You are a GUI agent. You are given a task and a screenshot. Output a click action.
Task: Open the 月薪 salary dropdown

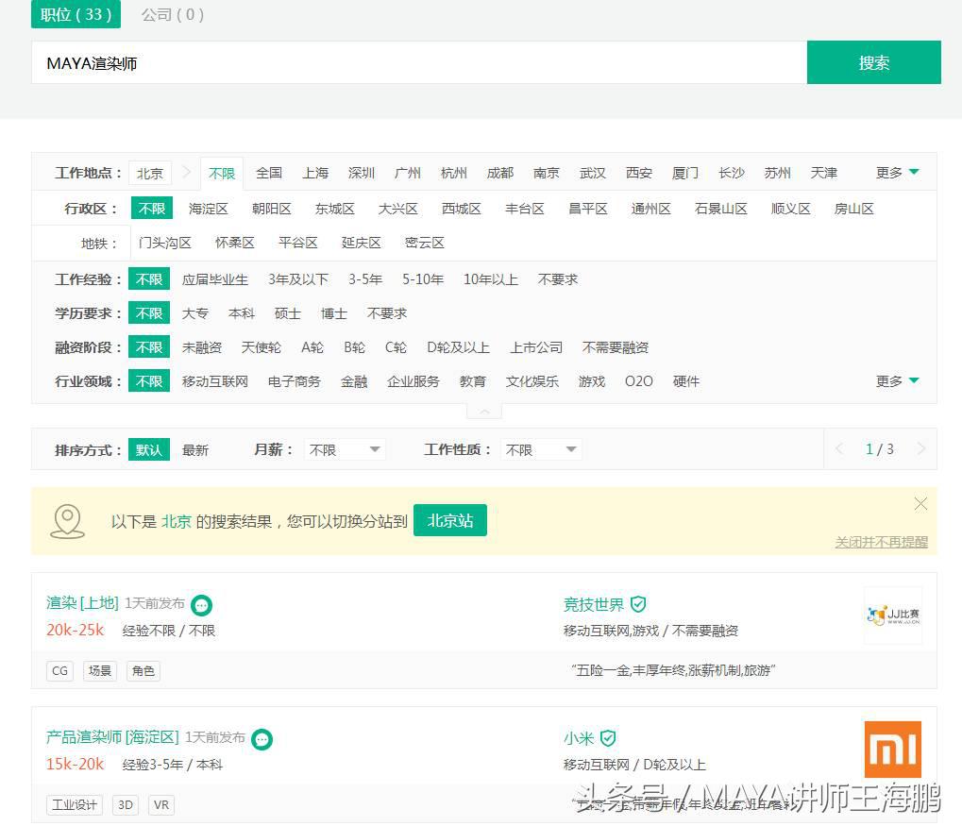(344, 449)
